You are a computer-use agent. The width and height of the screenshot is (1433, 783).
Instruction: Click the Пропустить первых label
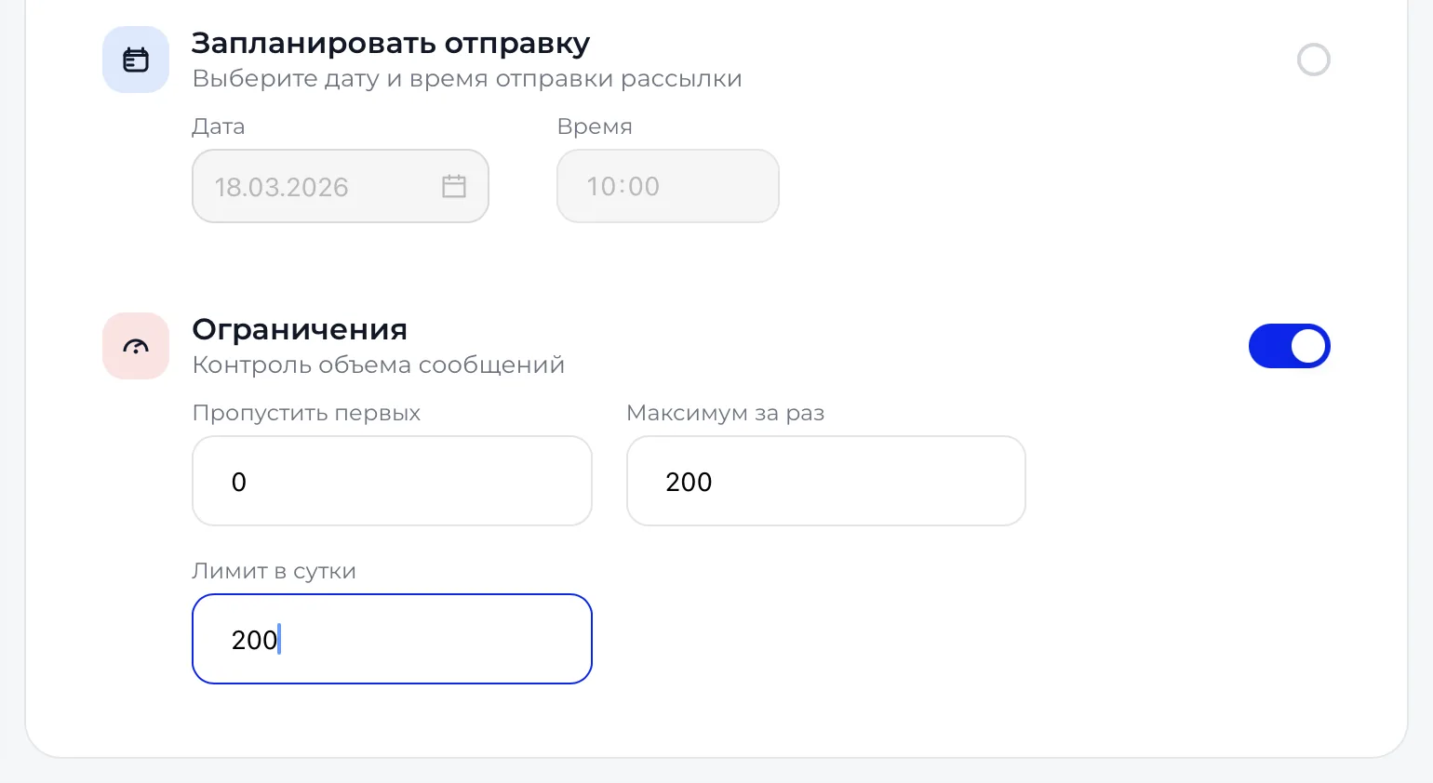pos(306,413)
